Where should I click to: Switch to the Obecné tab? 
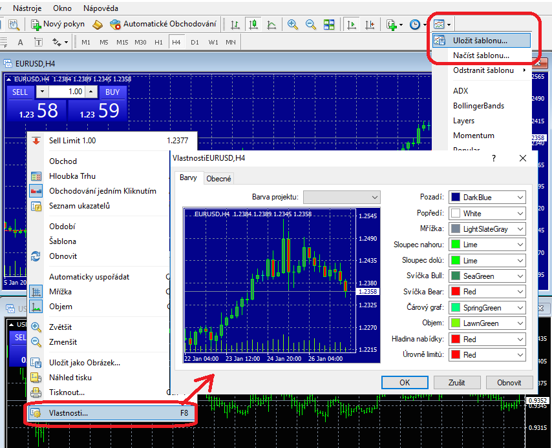(x=218, y=179)
